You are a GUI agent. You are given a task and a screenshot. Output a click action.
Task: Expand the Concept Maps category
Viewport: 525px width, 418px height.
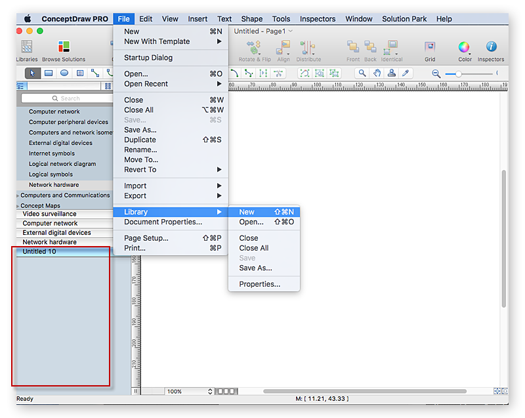tap(18, 206)
